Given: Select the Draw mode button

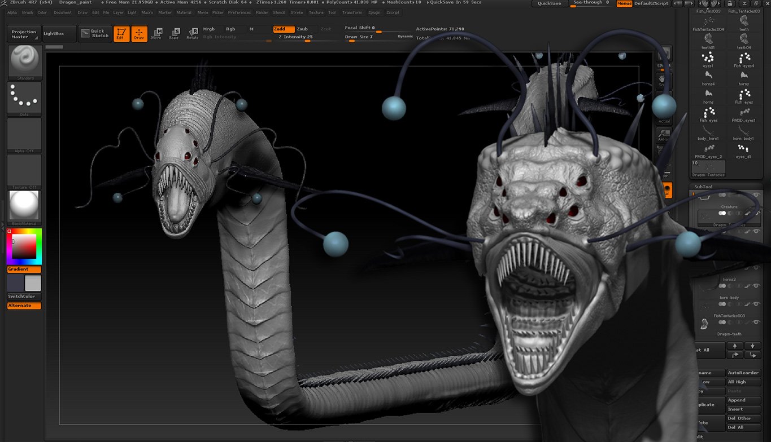Looking at the screenshot, I should (140, 34).
